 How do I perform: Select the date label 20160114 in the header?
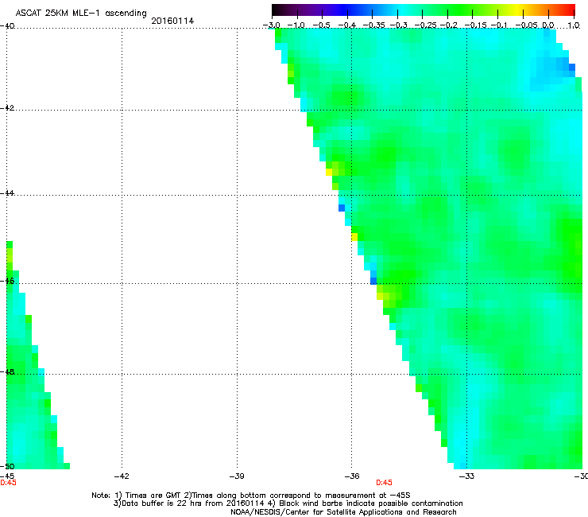click(x=172, y=21)
